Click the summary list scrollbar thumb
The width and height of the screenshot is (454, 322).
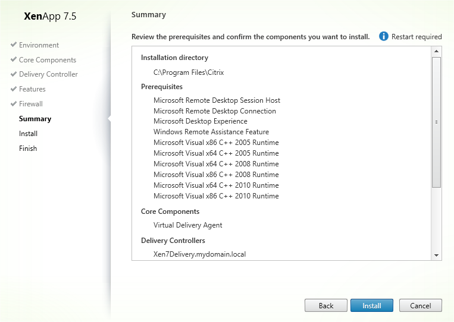click(x=436, y=122)
